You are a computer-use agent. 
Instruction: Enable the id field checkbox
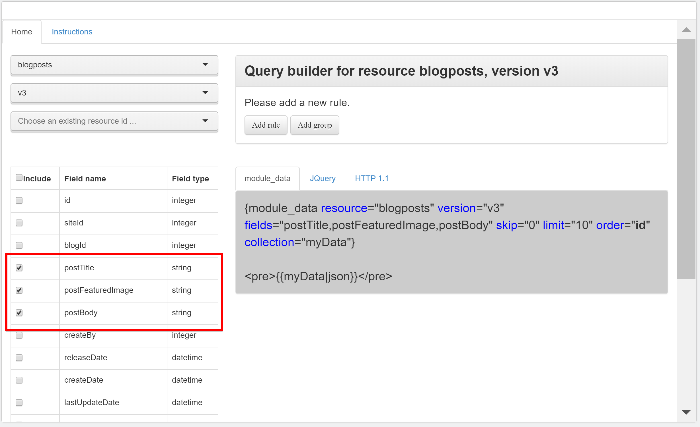click(19, 200)
